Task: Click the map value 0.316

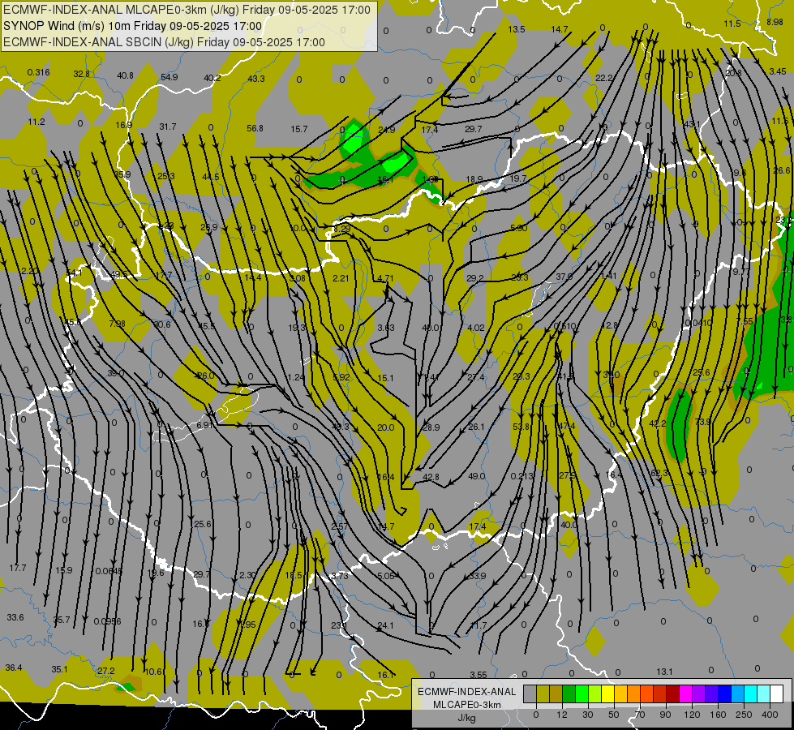Action: (38, 72)
